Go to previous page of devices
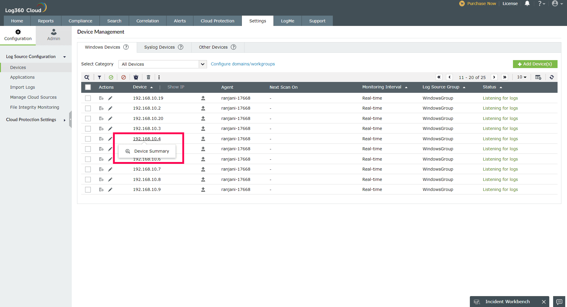 pos(449,77)
